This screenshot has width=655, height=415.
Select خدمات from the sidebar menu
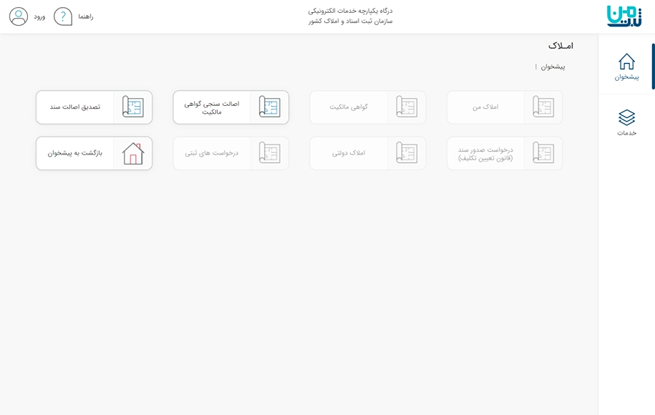(626, 122)
